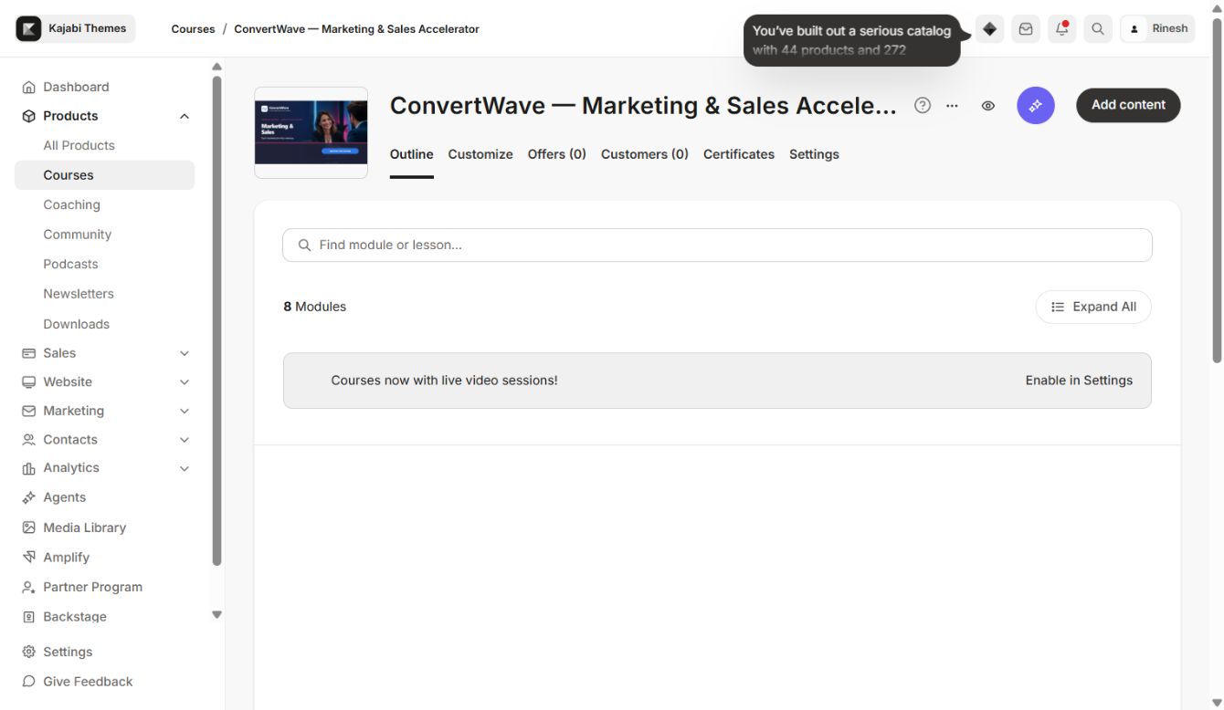The width and height of the screenshot is (1224, 710).
Task: Open the course Settings tab
Action: (814, 154)
